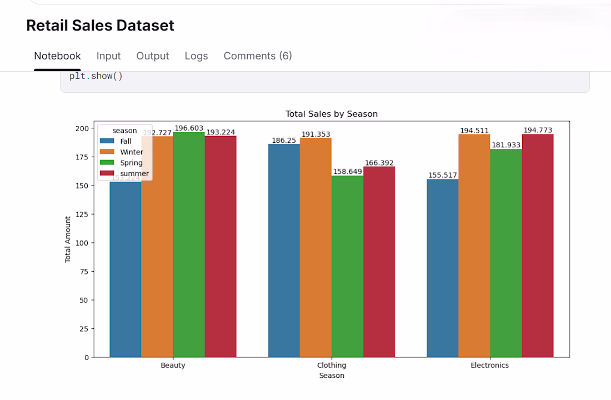Click the Fall blue legend swatch
The image size is (611, 400).
click(107, 141)
